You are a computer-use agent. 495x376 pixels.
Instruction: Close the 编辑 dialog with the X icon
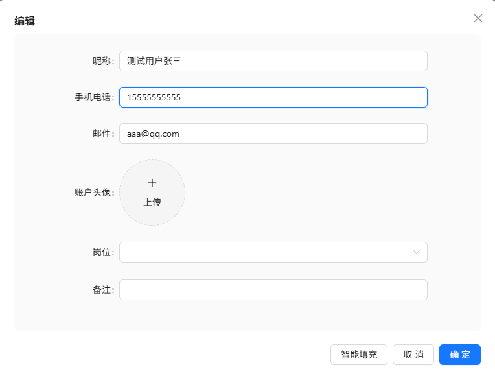[478, 18]
